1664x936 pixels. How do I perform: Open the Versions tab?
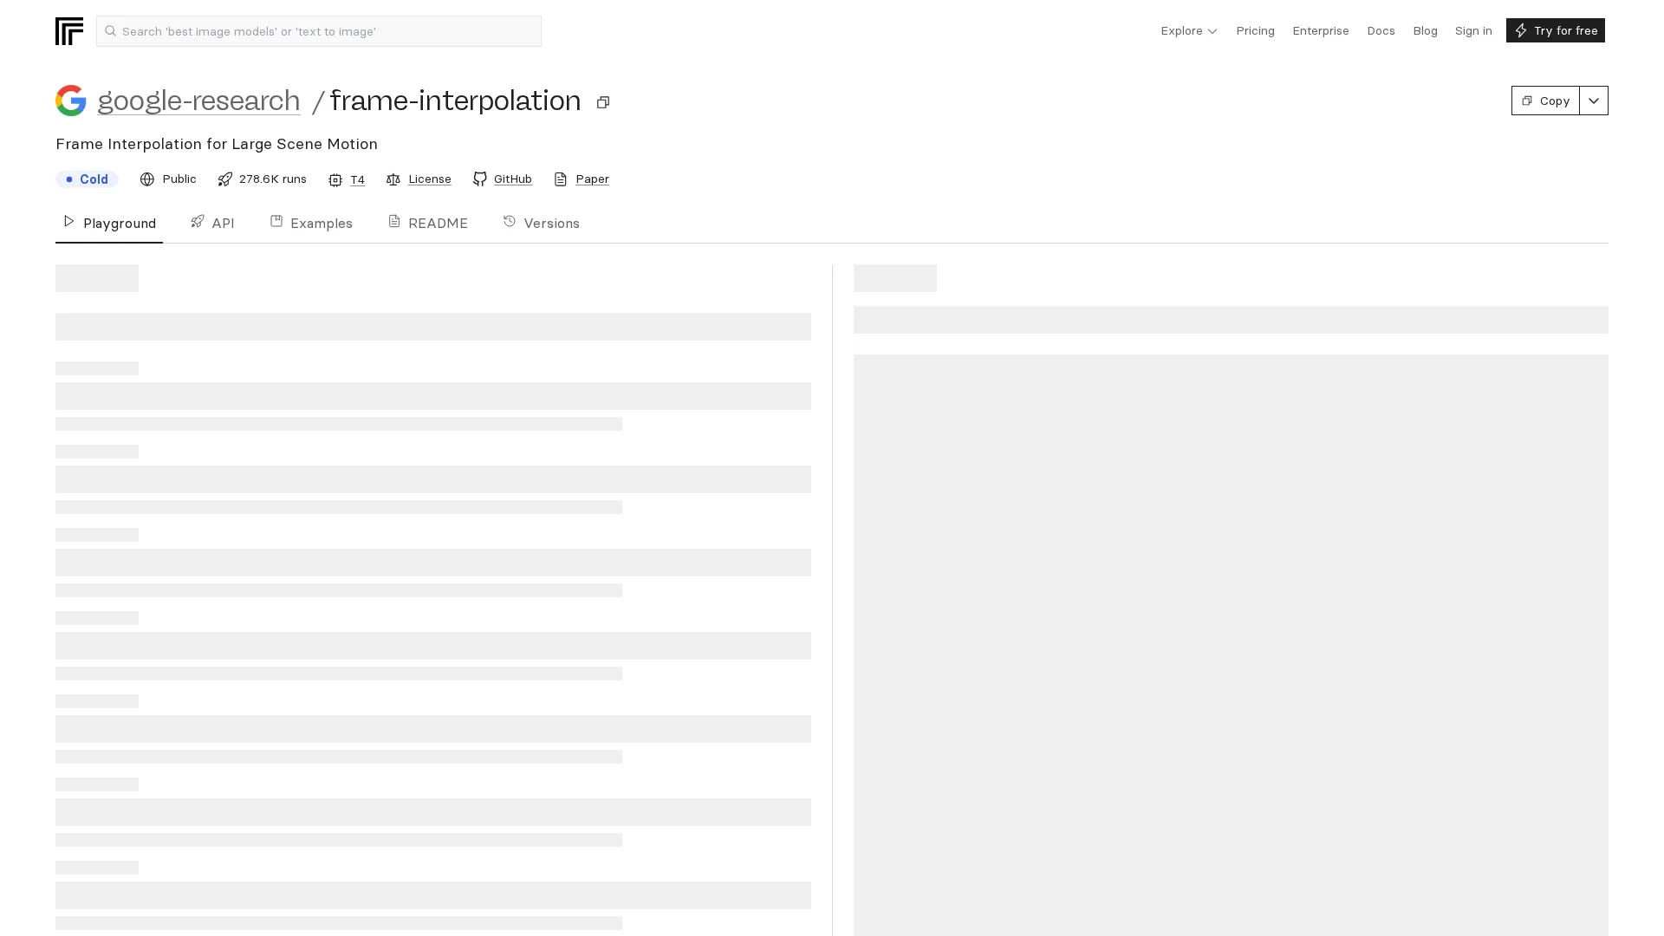[542, 223]
